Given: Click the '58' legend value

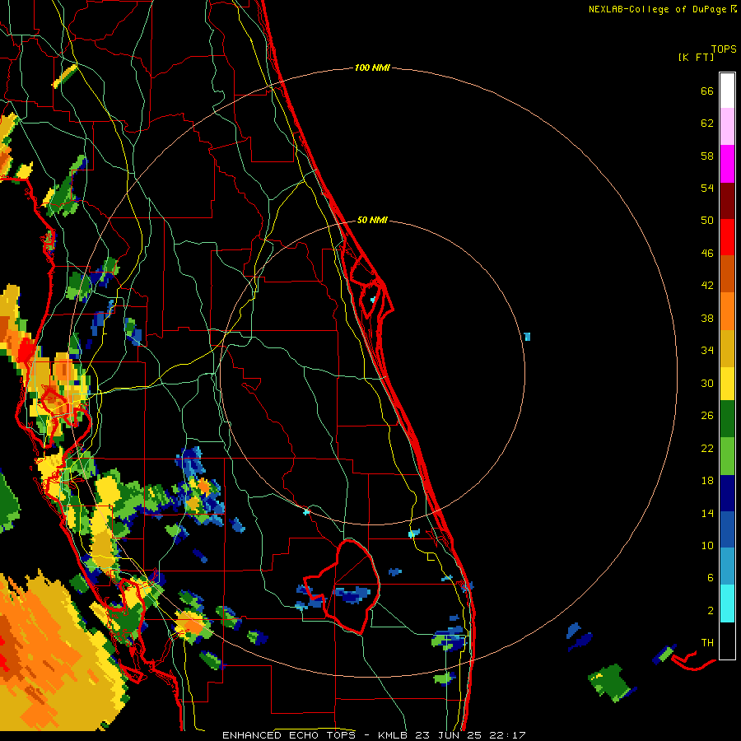Looking at the screenshot, I should [x=707, y=156].
